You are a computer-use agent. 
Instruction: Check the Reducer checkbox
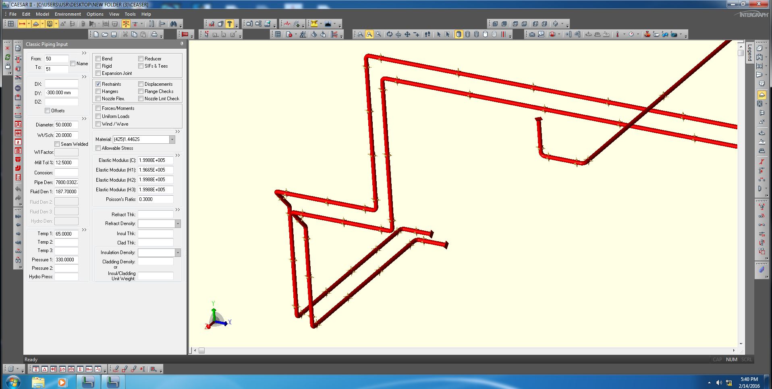pyautogui.click(x=141, y=59)
